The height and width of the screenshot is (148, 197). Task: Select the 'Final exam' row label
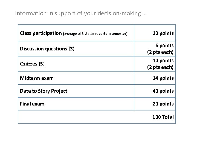point(32,104)
